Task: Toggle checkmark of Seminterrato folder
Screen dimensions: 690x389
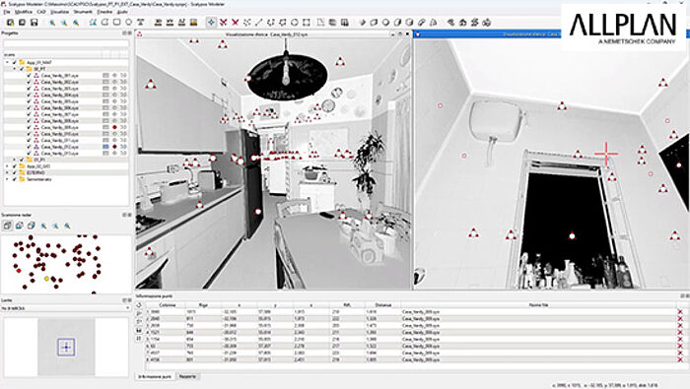Action: click(x=15, y=179)
